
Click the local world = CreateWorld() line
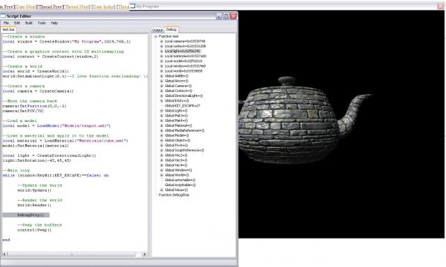pos(36,71)
